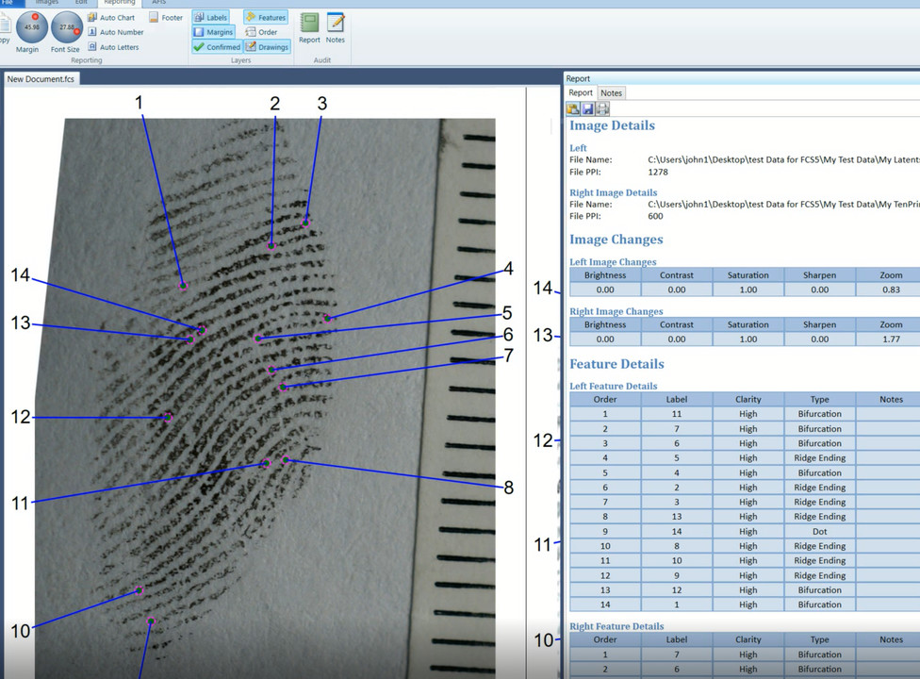Select minutia marker for feature 4

pyautogui.click(x=327, y=318)
